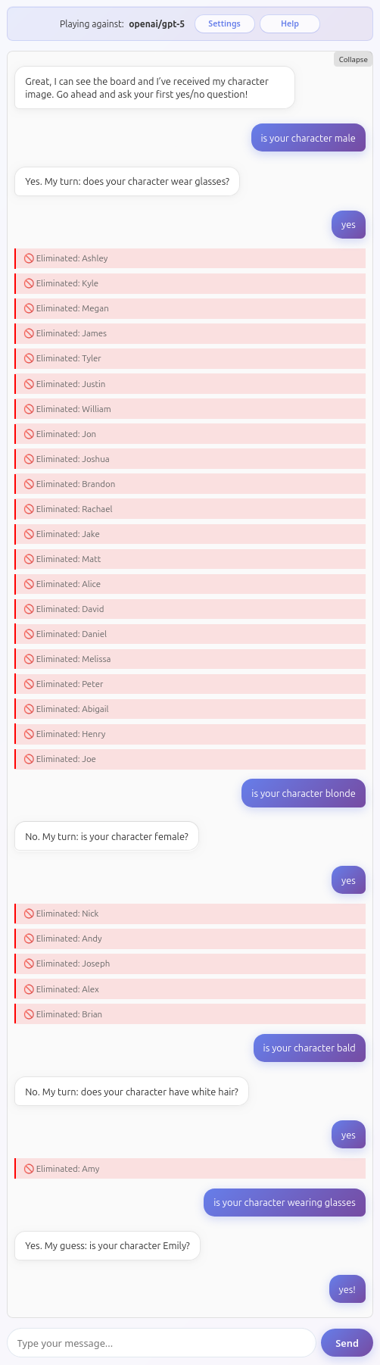Open the Help dialog
This screenshot has width=380, height=1365.
[289, 23]
